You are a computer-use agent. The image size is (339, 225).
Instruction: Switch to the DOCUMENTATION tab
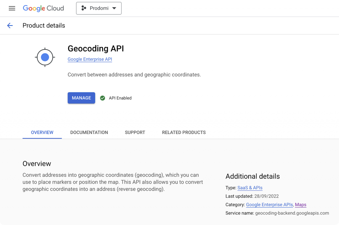[89, 132]
